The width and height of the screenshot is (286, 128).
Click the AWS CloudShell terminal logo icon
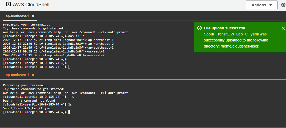[9, 4]
